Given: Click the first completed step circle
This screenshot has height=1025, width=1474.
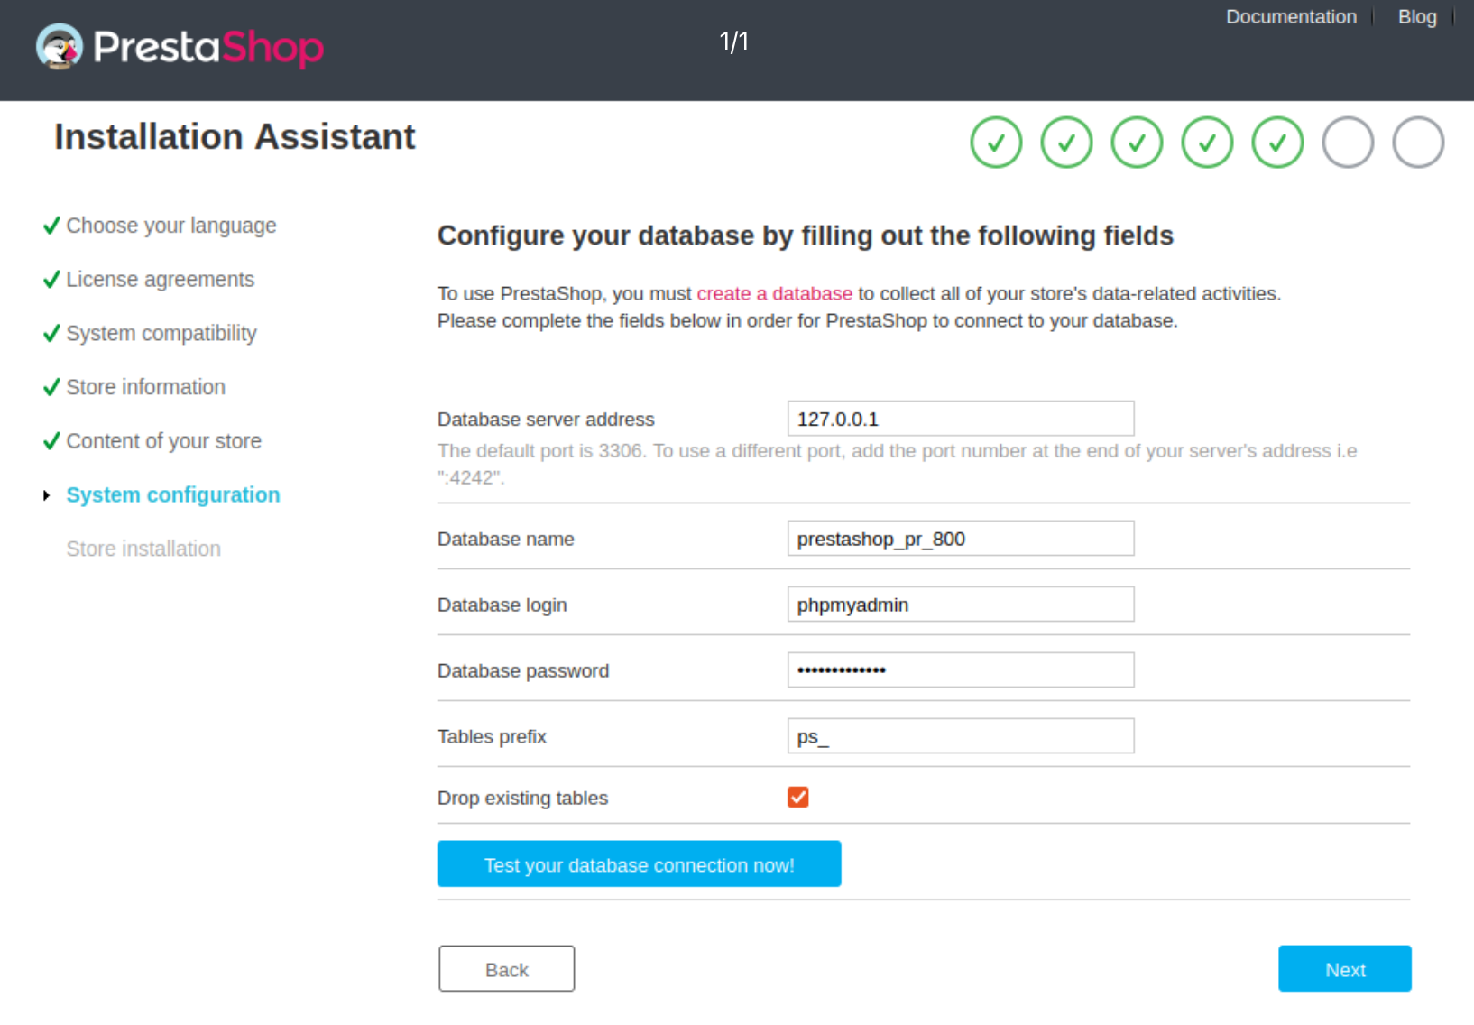Looking at the screenshot, I should click(996, 143).
